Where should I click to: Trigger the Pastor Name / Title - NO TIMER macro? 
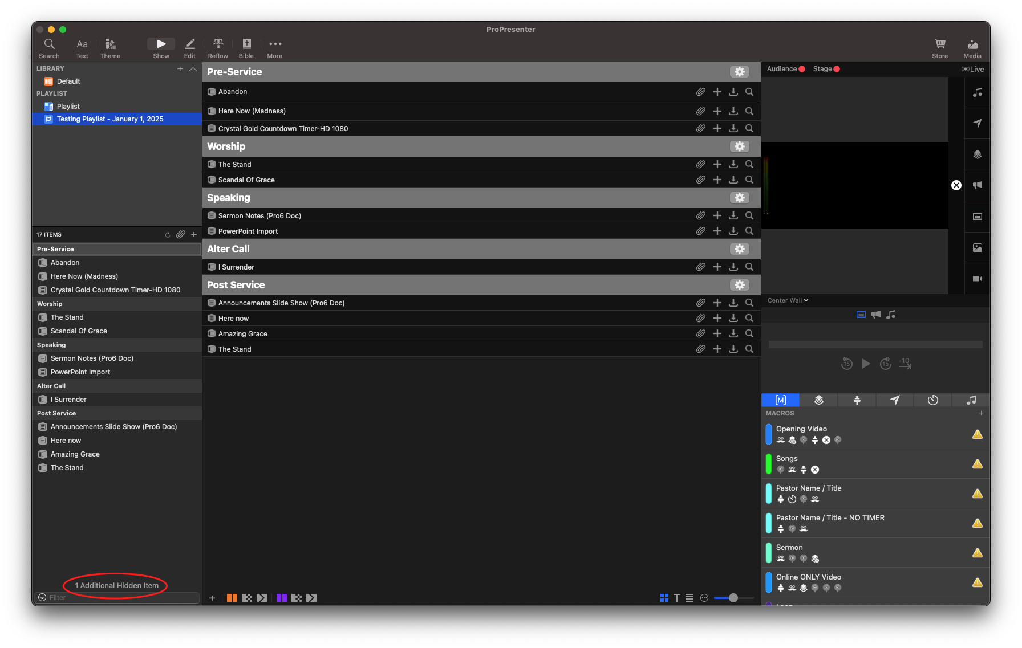(x=875, y=523)
